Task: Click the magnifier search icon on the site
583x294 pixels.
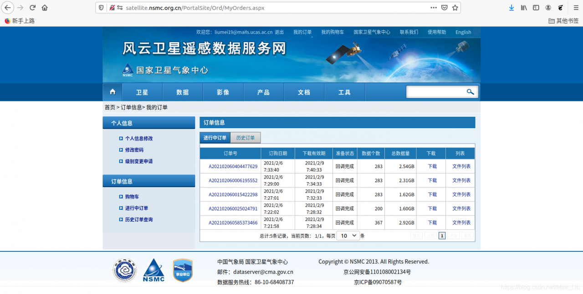Action: pyautogui.click(x=470, y=92)
